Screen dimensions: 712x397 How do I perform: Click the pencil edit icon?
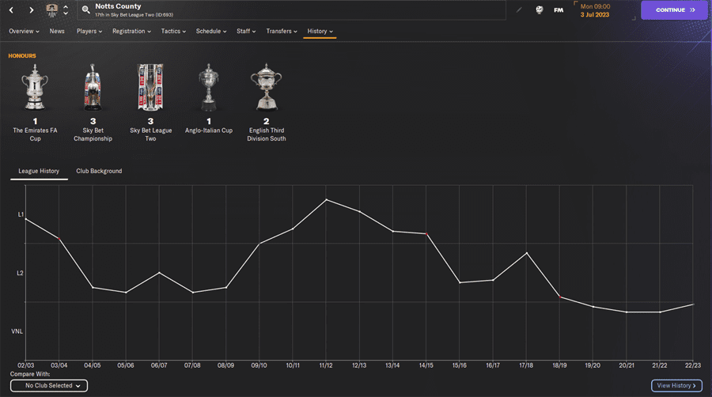click(519, 10)
